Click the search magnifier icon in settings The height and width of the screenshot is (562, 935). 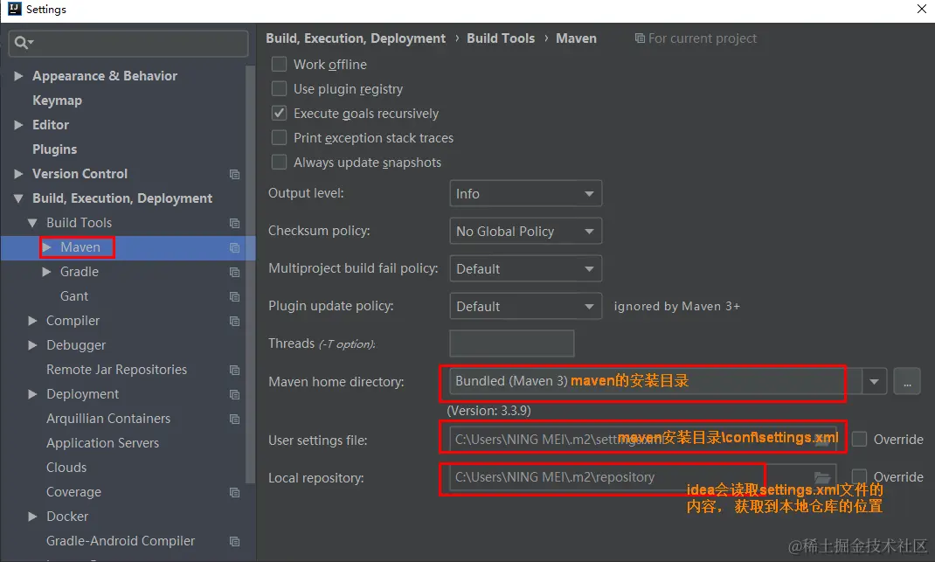pos(24,42)
